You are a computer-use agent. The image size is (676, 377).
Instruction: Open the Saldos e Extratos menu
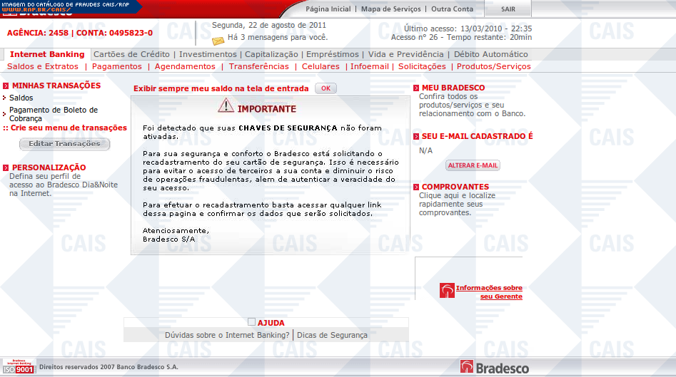coord(43,66)
